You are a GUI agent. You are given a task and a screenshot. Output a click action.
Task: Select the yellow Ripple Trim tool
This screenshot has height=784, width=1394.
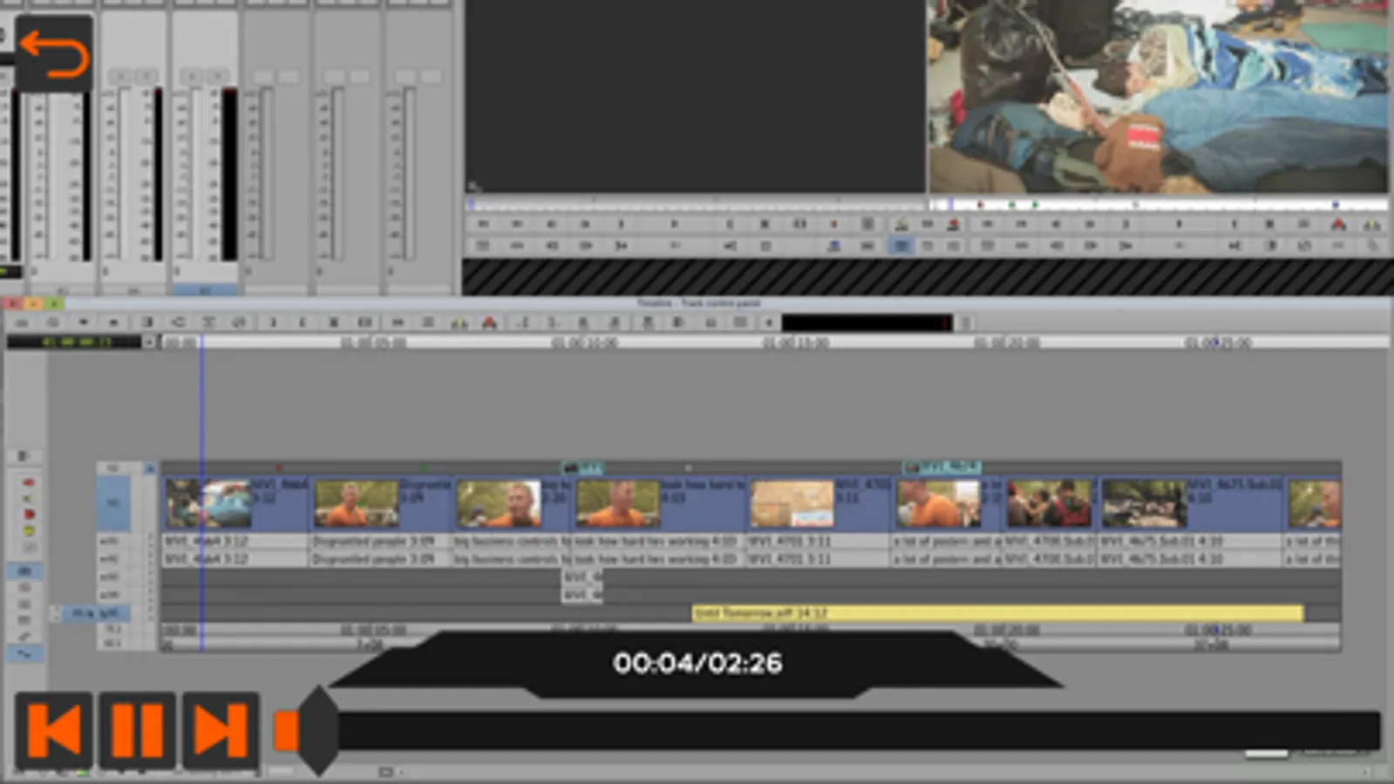29,531
